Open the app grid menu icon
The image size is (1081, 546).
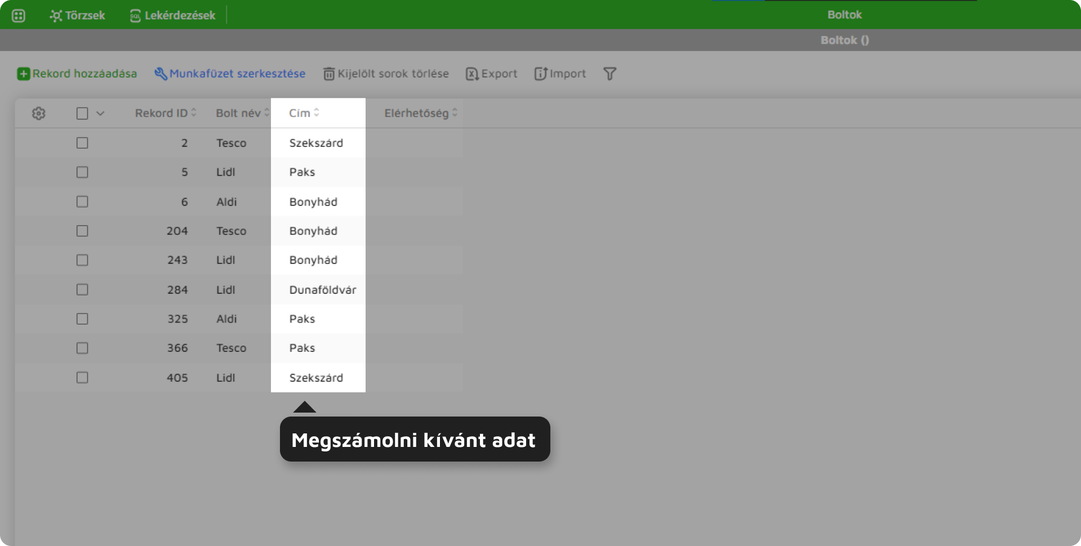coord(19,16)
